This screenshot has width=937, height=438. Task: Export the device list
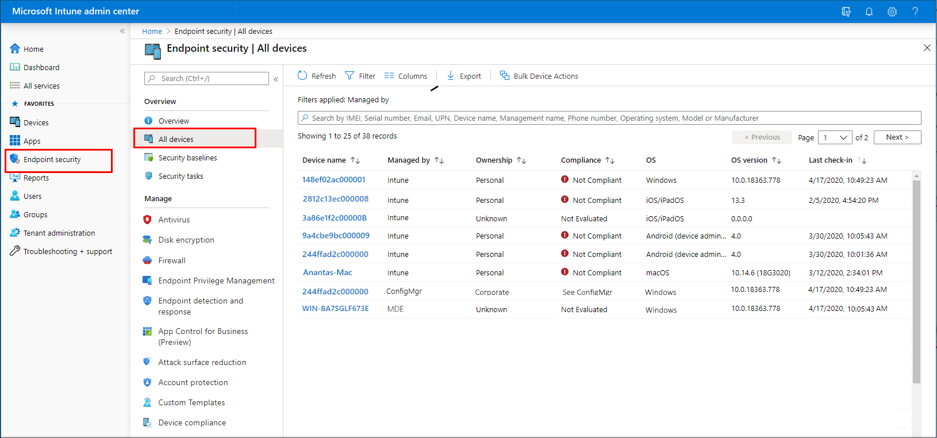click(464, 76)
